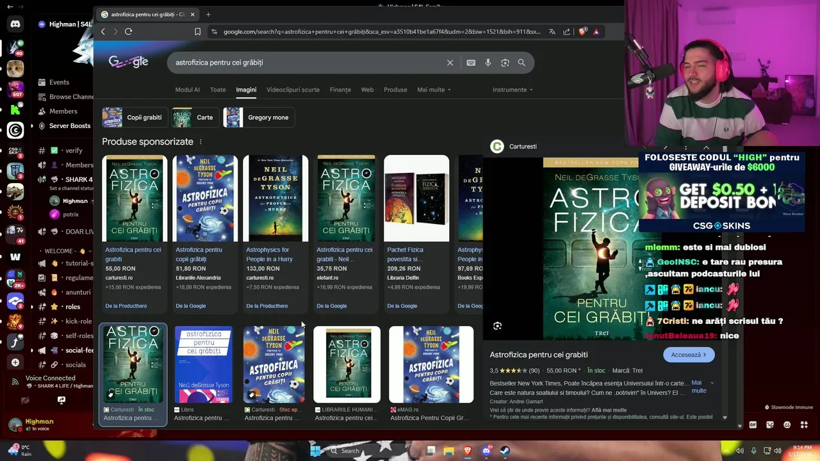820x461 pixels.
Task: Click the browser address bar URL
Action: pyautogui.click(x=381, y=31)
